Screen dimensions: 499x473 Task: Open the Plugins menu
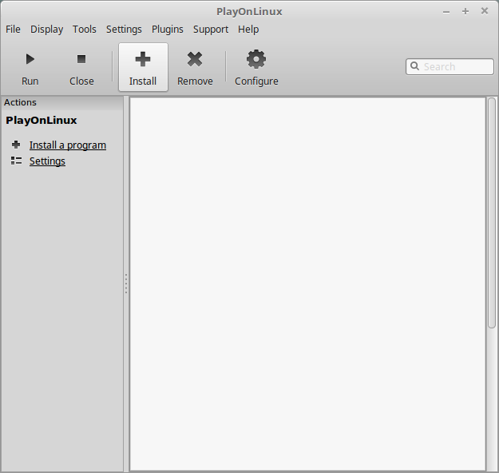click(168, 30)
